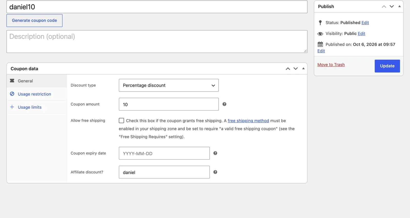Focus the coupon code field daniel10
Viewport: 410px width, 218px height.
coord(157,7)
